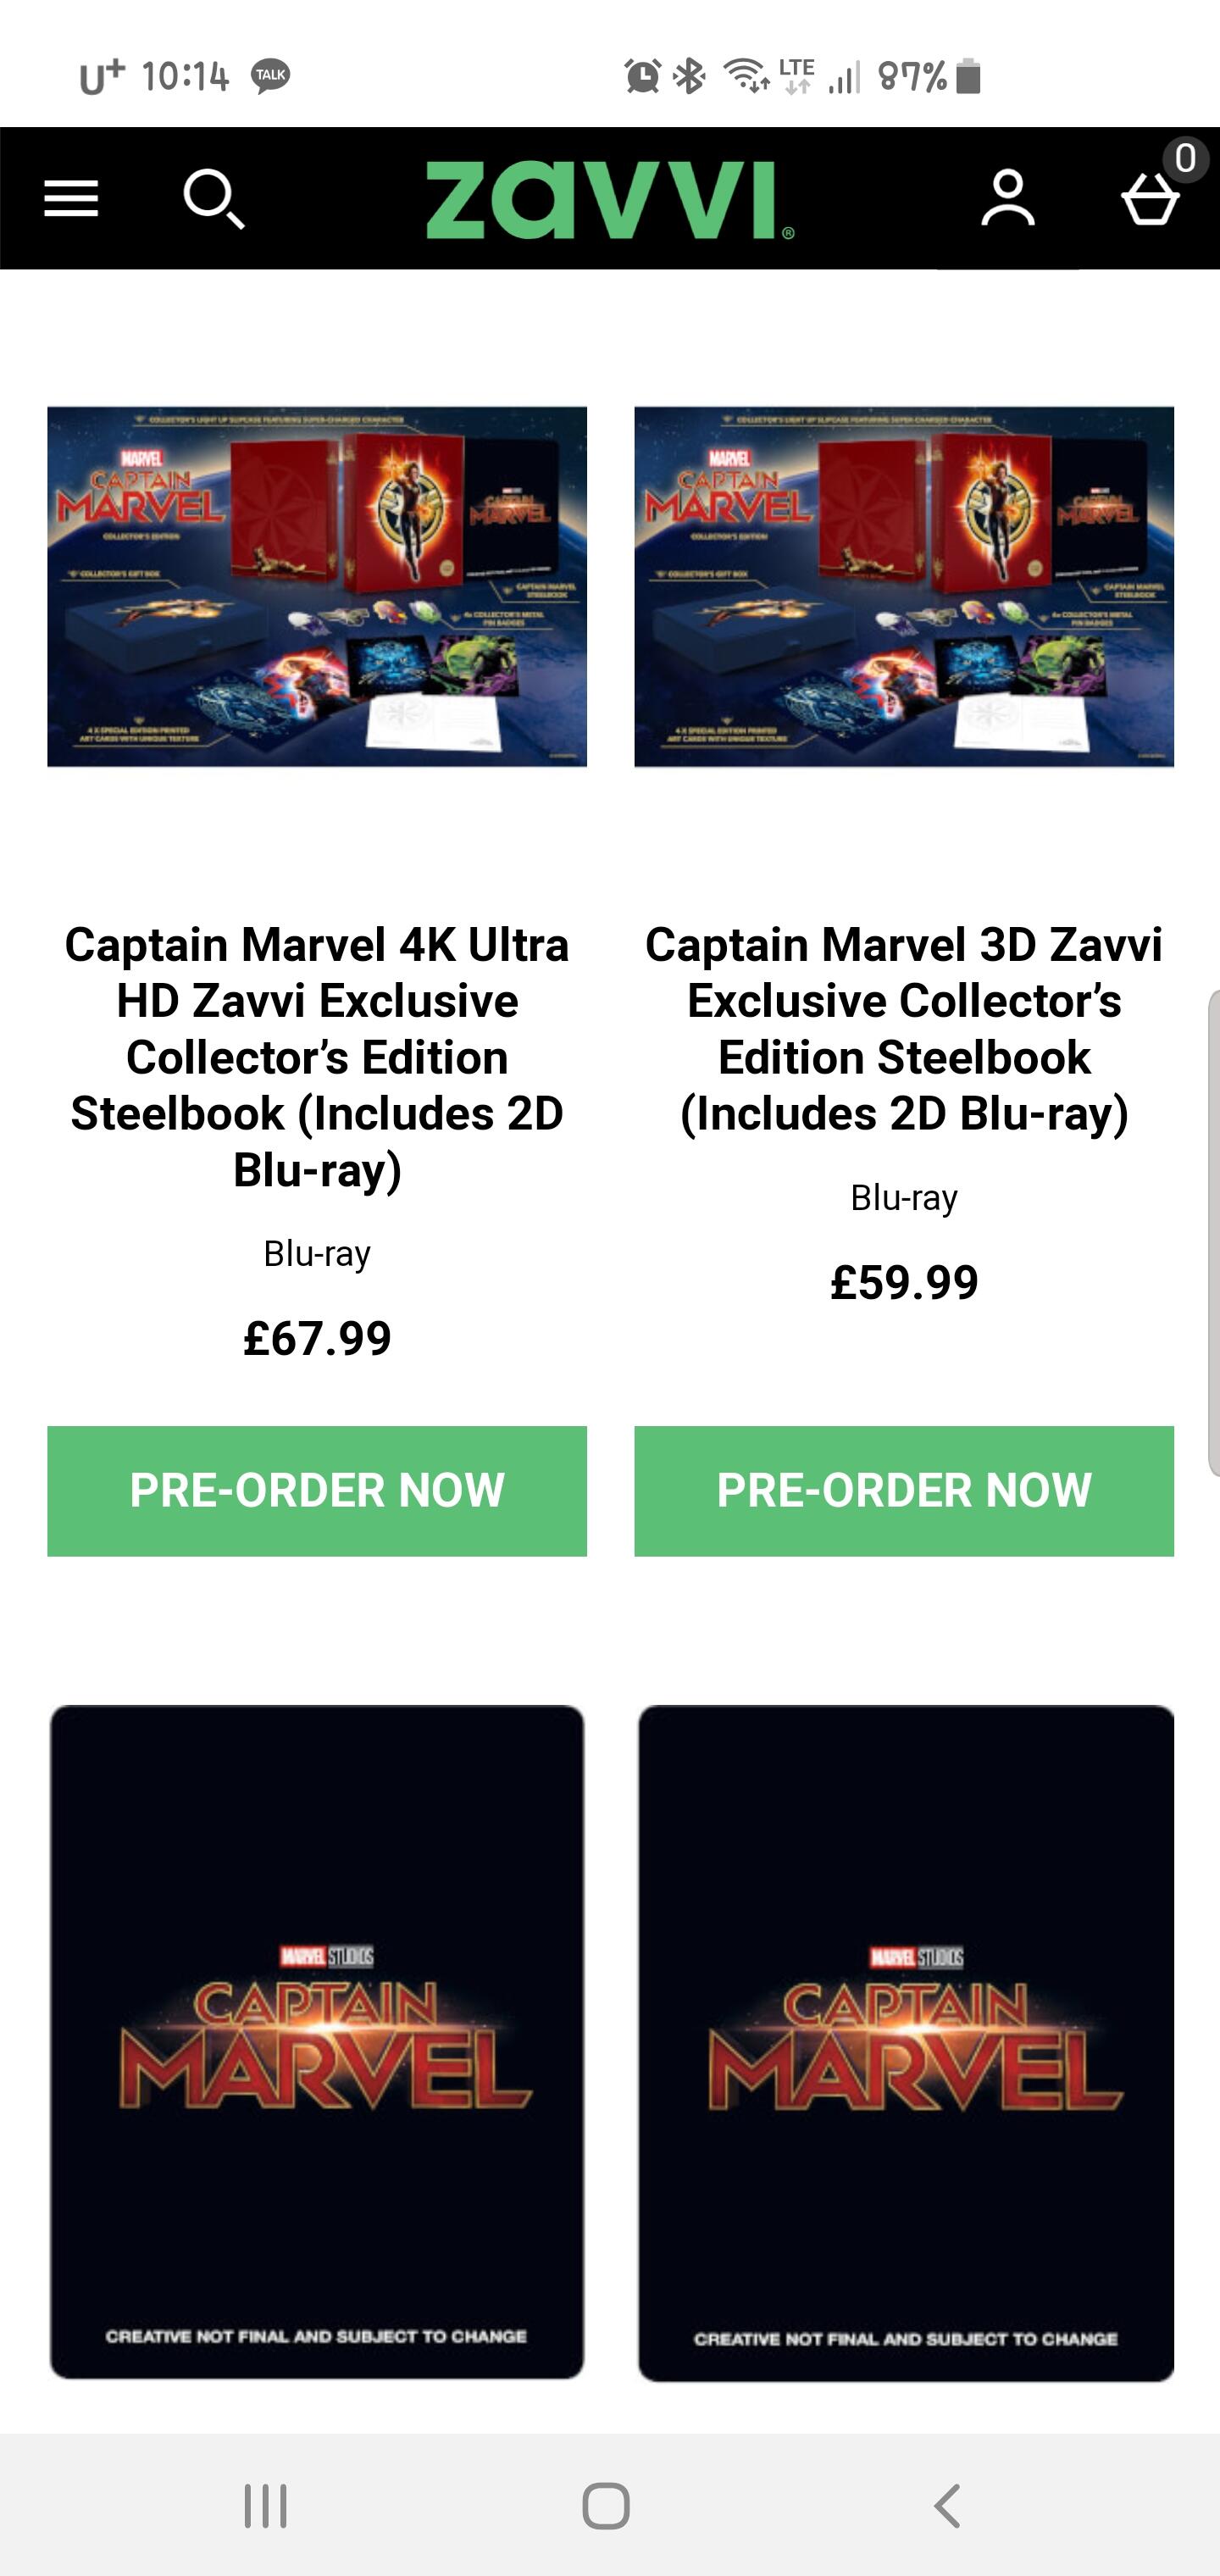
Task: Tap the Zavvi logo
Action: click(610, 200)
